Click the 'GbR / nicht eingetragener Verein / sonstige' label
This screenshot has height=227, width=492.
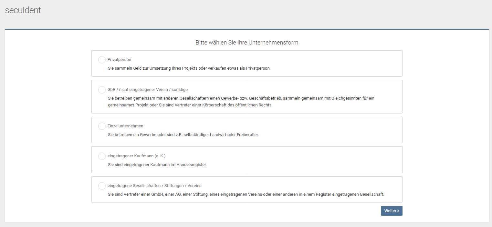click(147, 90)
